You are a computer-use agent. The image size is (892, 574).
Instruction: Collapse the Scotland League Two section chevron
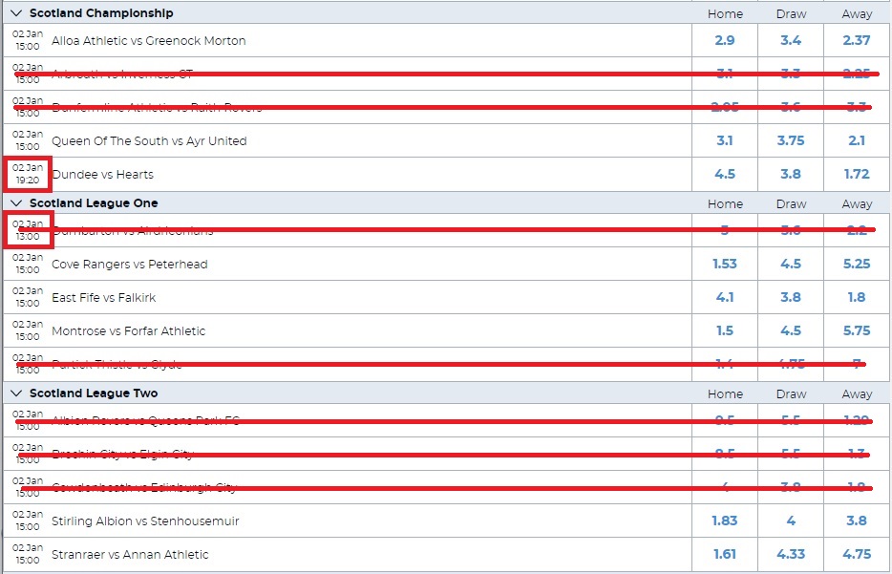[x=16, y=393]
